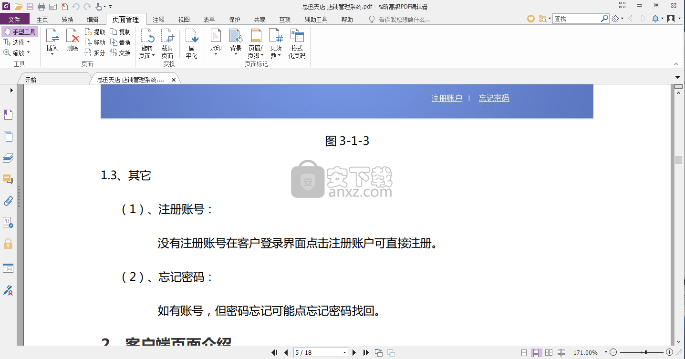Open the Pages thumbnails panel
685x359 pixels.
click(8, 136)
